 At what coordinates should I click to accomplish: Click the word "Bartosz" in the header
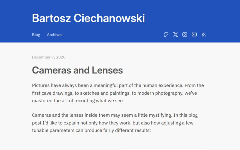coord(51,18)
